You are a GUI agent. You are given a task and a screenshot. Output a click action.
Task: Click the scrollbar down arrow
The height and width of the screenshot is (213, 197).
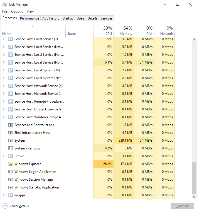tap(194, 197)
